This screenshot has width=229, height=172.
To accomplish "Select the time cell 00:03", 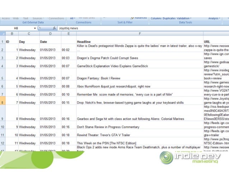I will click(69, 56).
